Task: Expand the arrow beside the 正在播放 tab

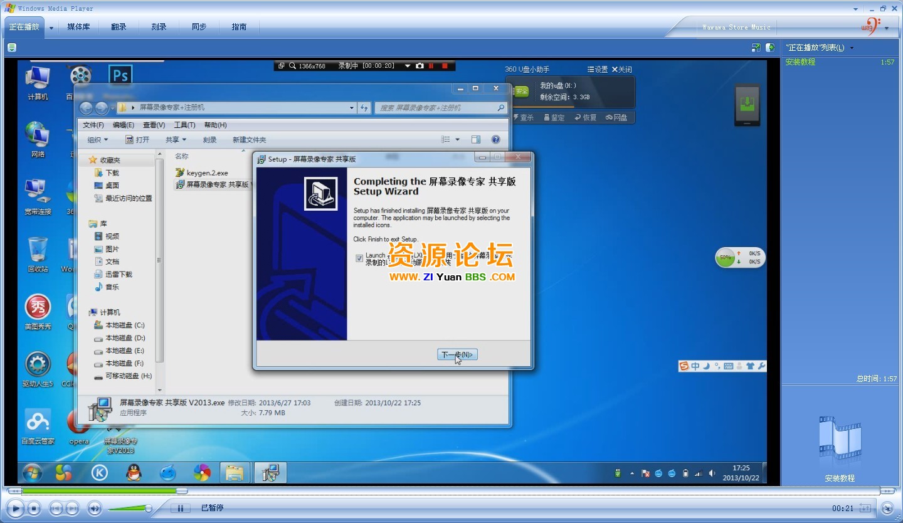Action: pos(51,28)
